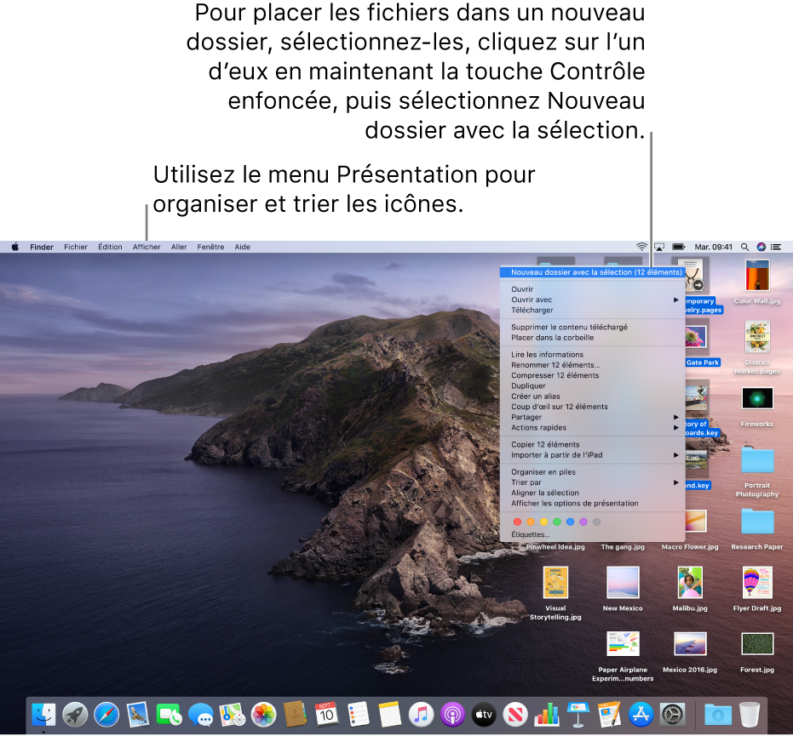Open the Aller menu
The width and height of the screenshot is (793, 736).
(x=179, y=247)
